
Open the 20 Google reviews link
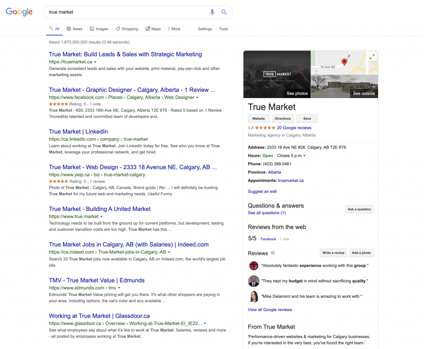click(294, 128)
